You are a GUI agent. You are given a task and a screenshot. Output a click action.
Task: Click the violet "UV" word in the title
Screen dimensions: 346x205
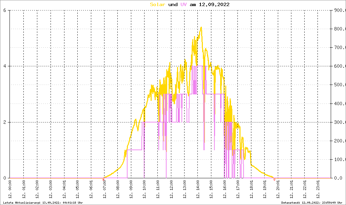pyautogui.click(x=183, y=4)
